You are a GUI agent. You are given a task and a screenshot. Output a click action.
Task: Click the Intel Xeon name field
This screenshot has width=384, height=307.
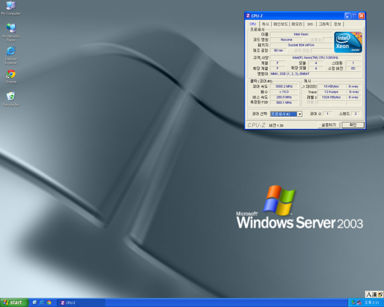coord(301,34)
